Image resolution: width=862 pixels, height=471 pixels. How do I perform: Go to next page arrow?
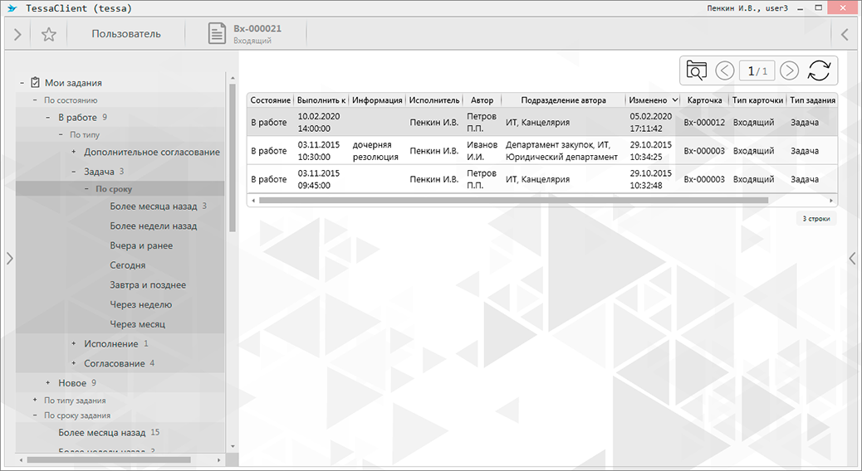[x=790, y=70]
